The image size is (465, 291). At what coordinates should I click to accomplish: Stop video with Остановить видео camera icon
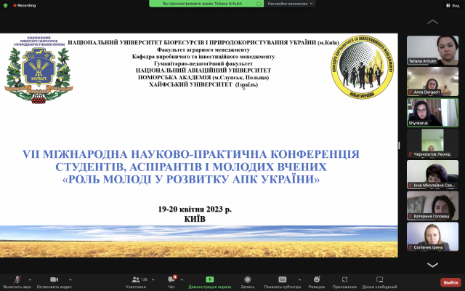tap(54, 279)
